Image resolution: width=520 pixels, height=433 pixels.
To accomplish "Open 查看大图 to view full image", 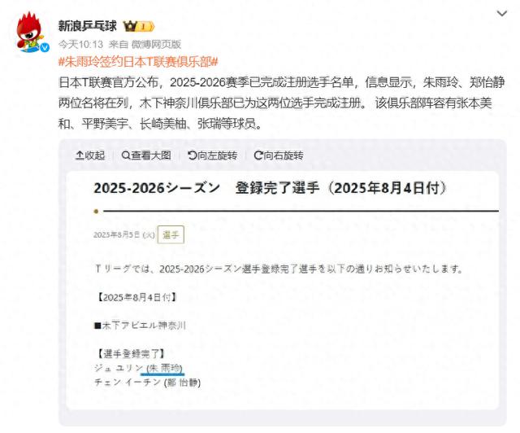I will click(146, 155).
